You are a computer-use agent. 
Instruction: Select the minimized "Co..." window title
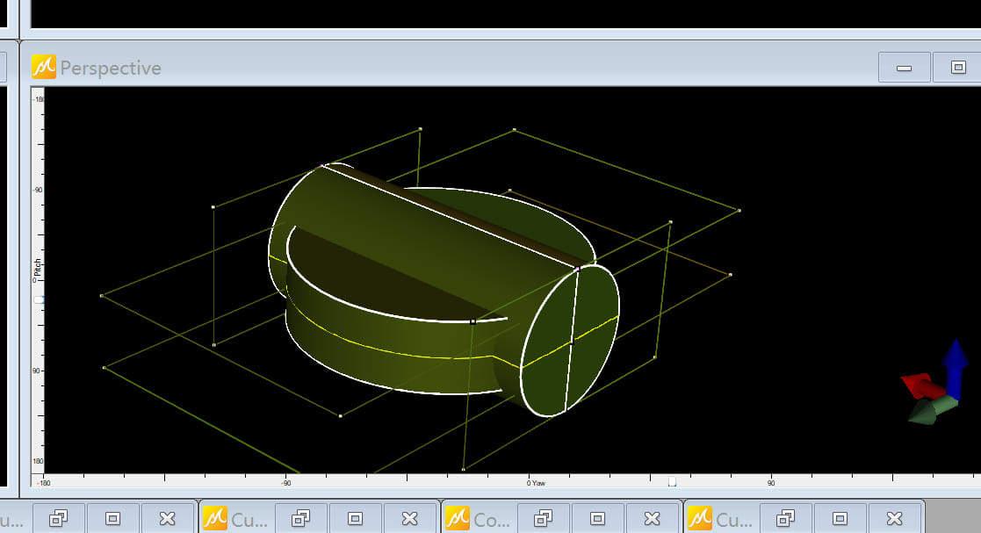491,519
